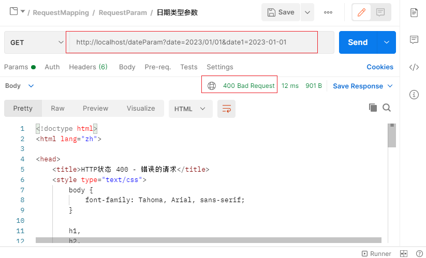Screen dimensions: 426x258
Task: Open the Help icon in status bar
Action: 419,254
